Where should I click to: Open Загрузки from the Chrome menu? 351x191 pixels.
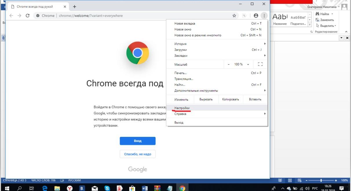pyautogui.click(x=217, y=50)
